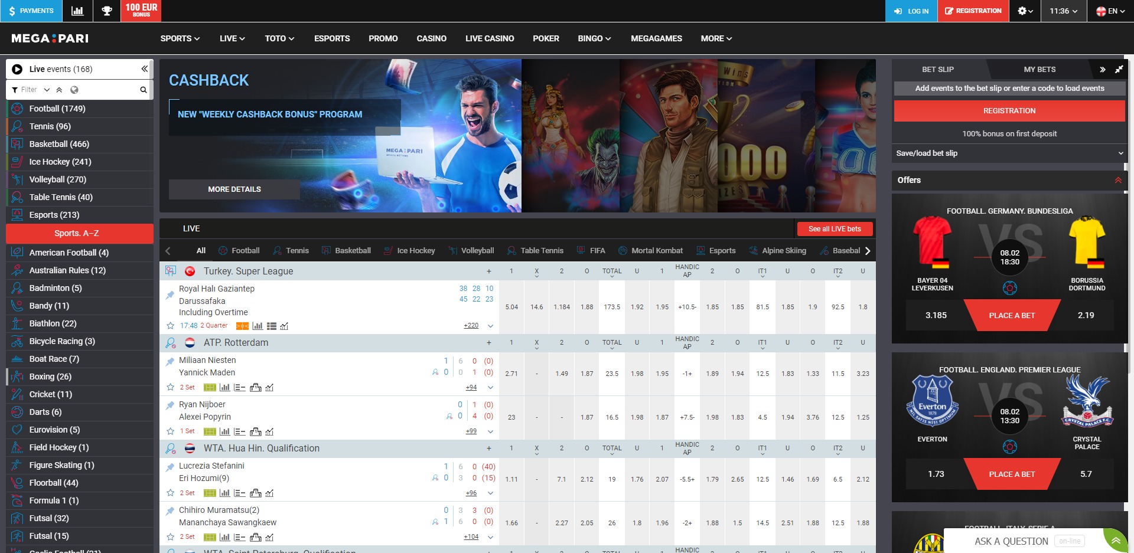
Task: Click the football icon under Bayer 04 Leverkusen offer time
Action: [1010, 289]
